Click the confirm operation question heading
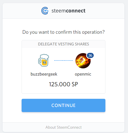The height and width of the screenshot is (133, 128). tap(63, 32)
